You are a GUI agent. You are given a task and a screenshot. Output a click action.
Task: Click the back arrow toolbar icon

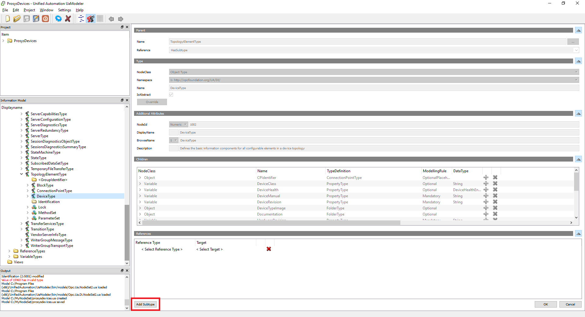pyautogui.click(x=111, y=19)
